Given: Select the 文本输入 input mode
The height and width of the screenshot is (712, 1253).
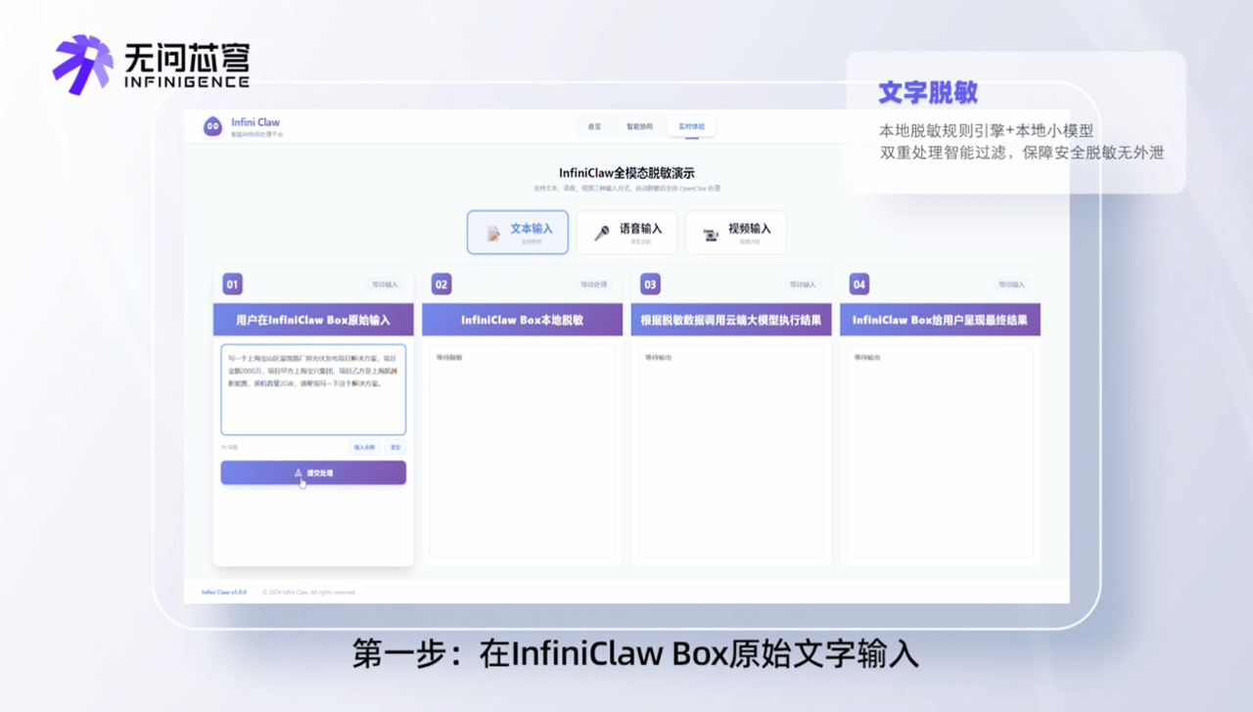Looking at the screenshot, I should point(518,232).
